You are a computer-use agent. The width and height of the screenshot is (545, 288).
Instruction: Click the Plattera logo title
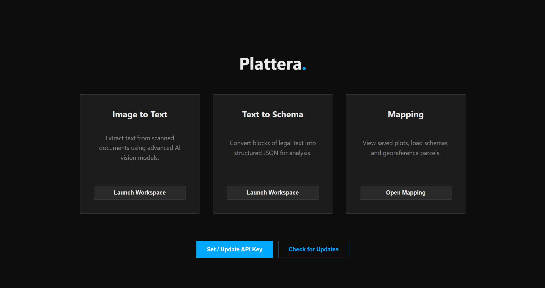click(x=270, y=64)
